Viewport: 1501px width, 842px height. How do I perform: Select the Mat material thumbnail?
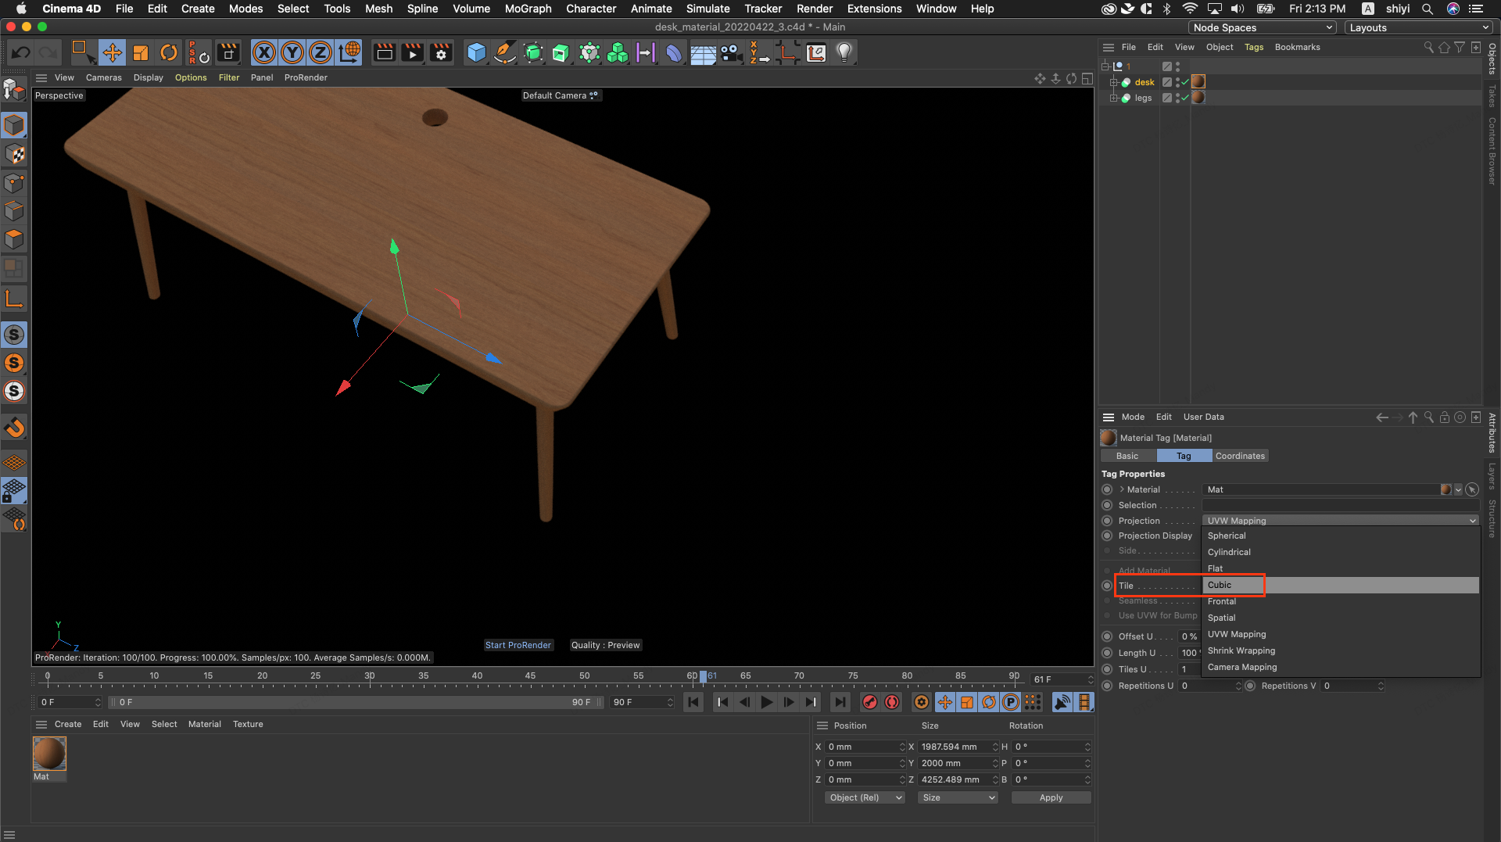click(49, 754)
